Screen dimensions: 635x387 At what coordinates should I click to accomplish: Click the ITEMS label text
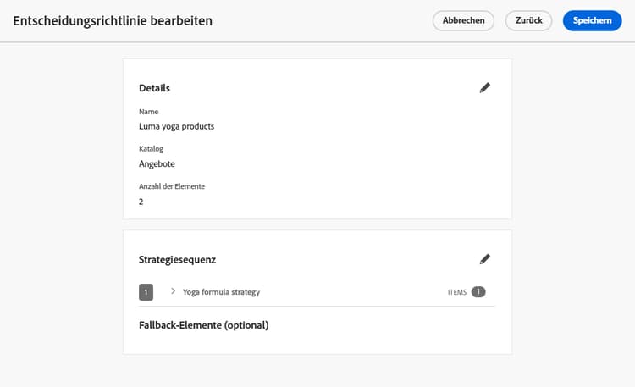pos(457,292)
